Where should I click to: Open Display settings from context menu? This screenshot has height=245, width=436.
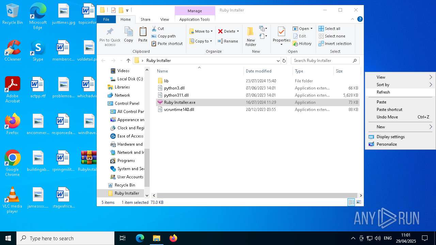[400, 137]
